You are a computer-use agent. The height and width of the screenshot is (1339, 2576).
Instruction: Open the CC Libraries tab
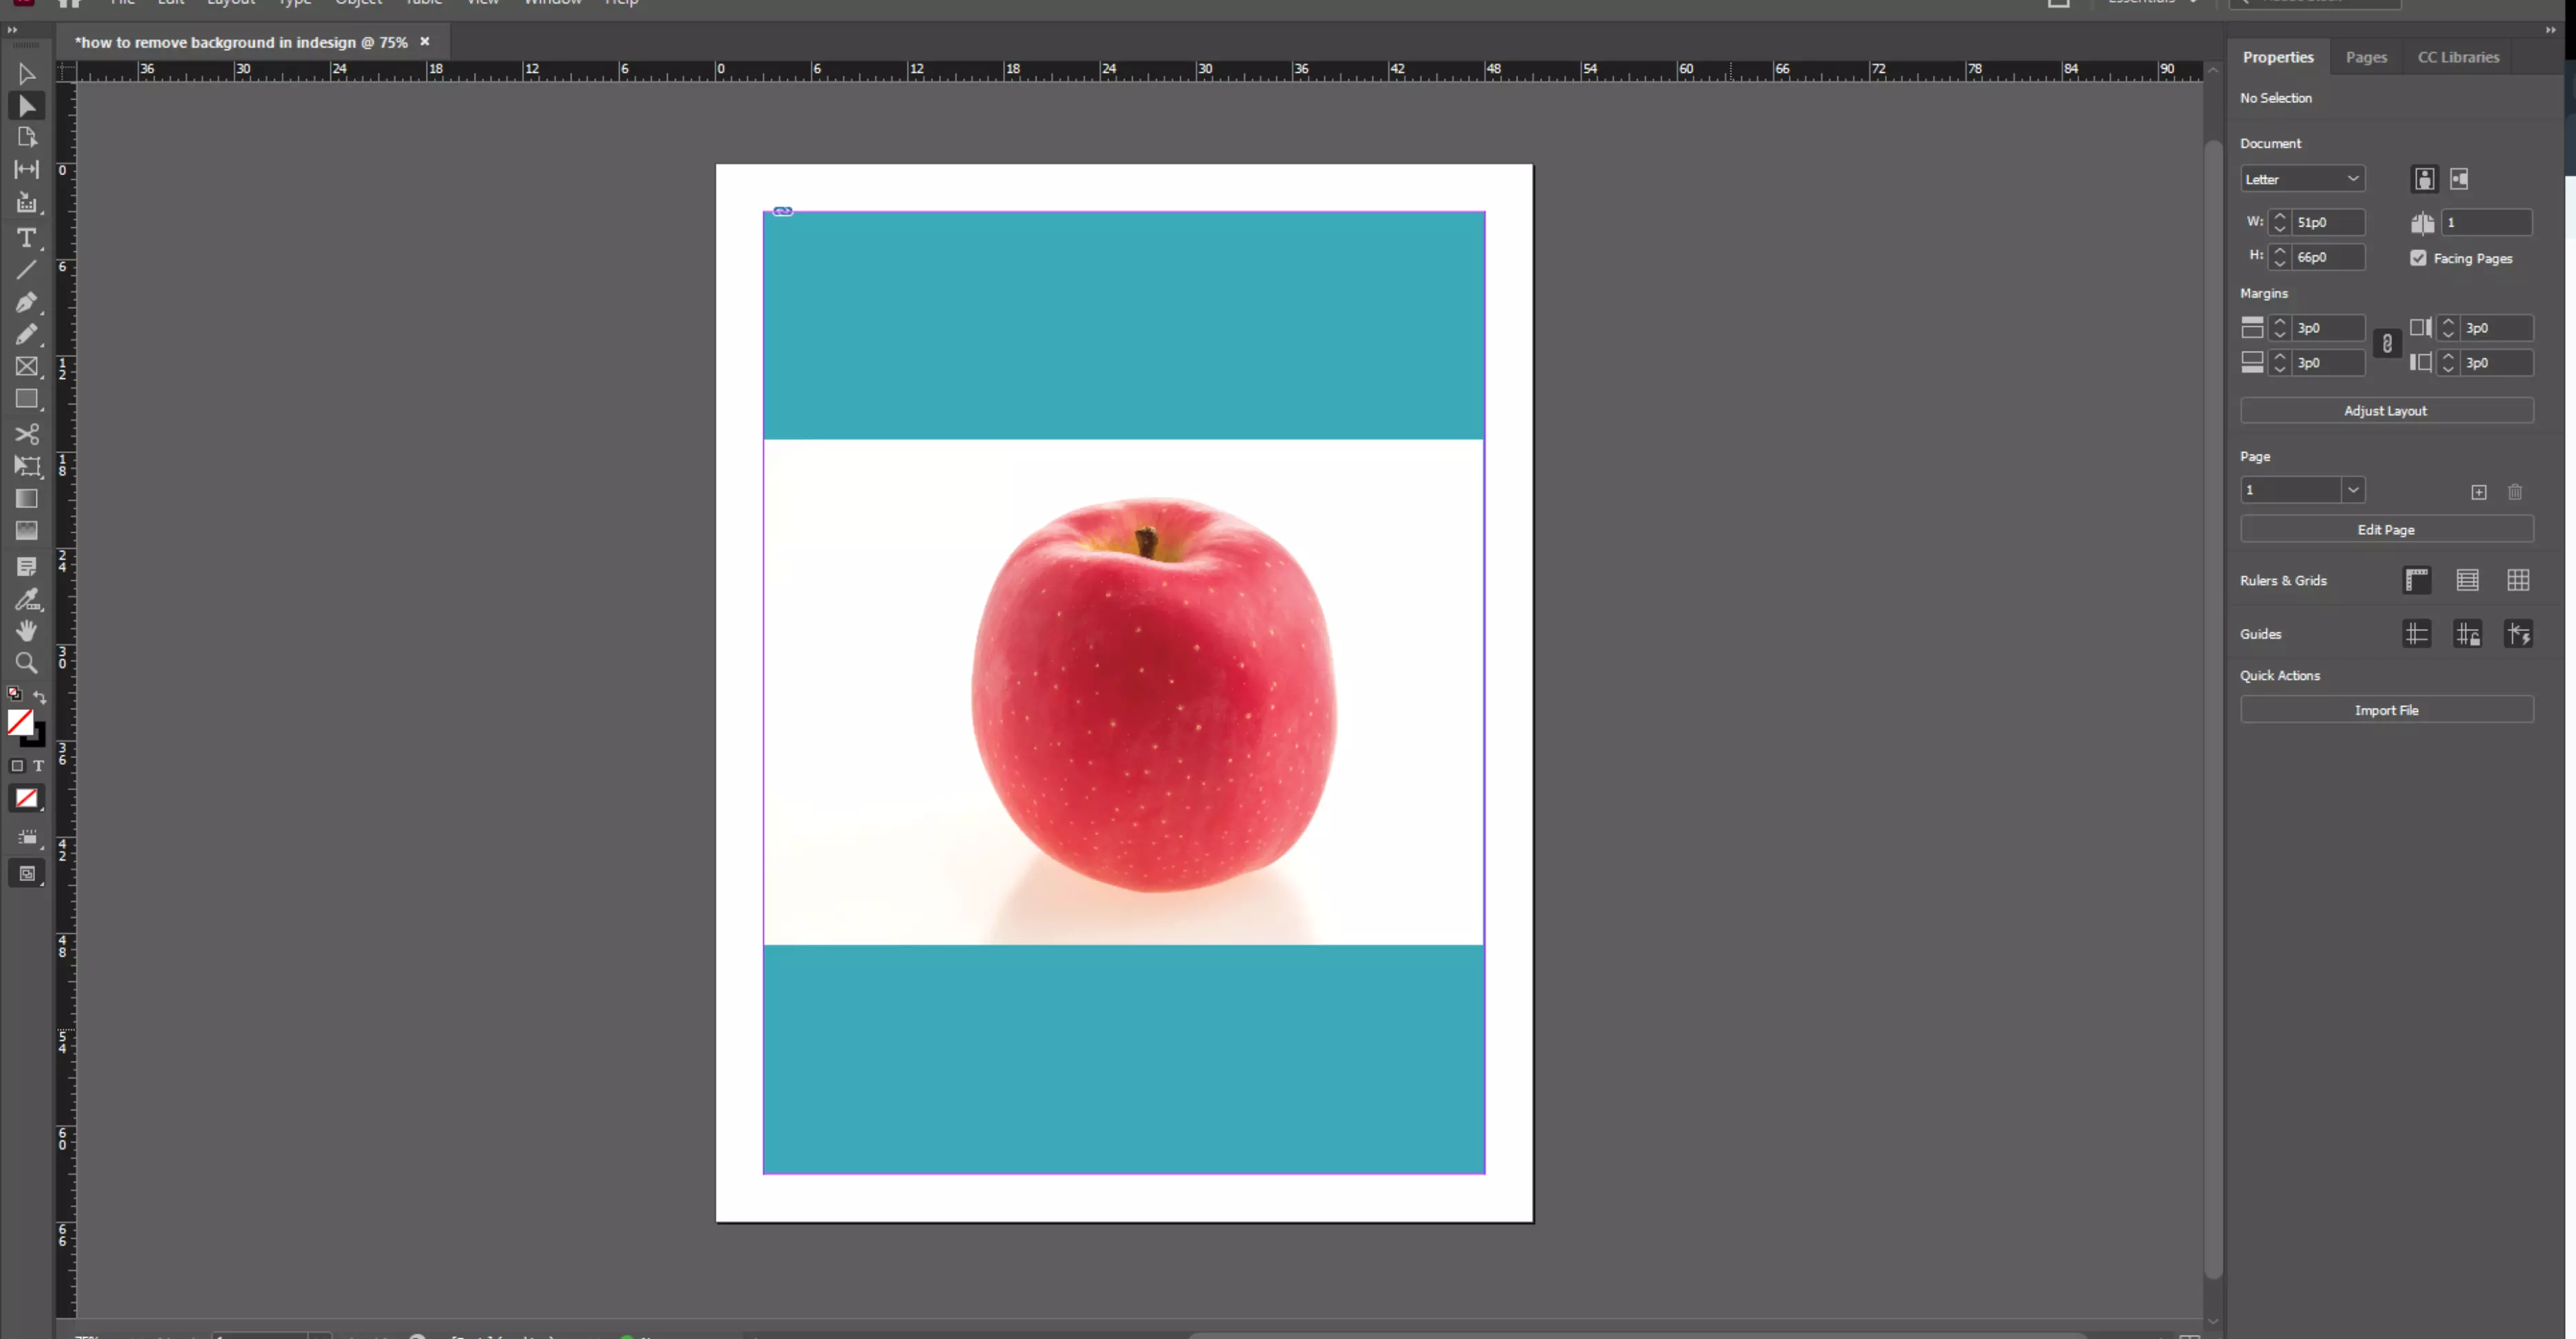2458,57
